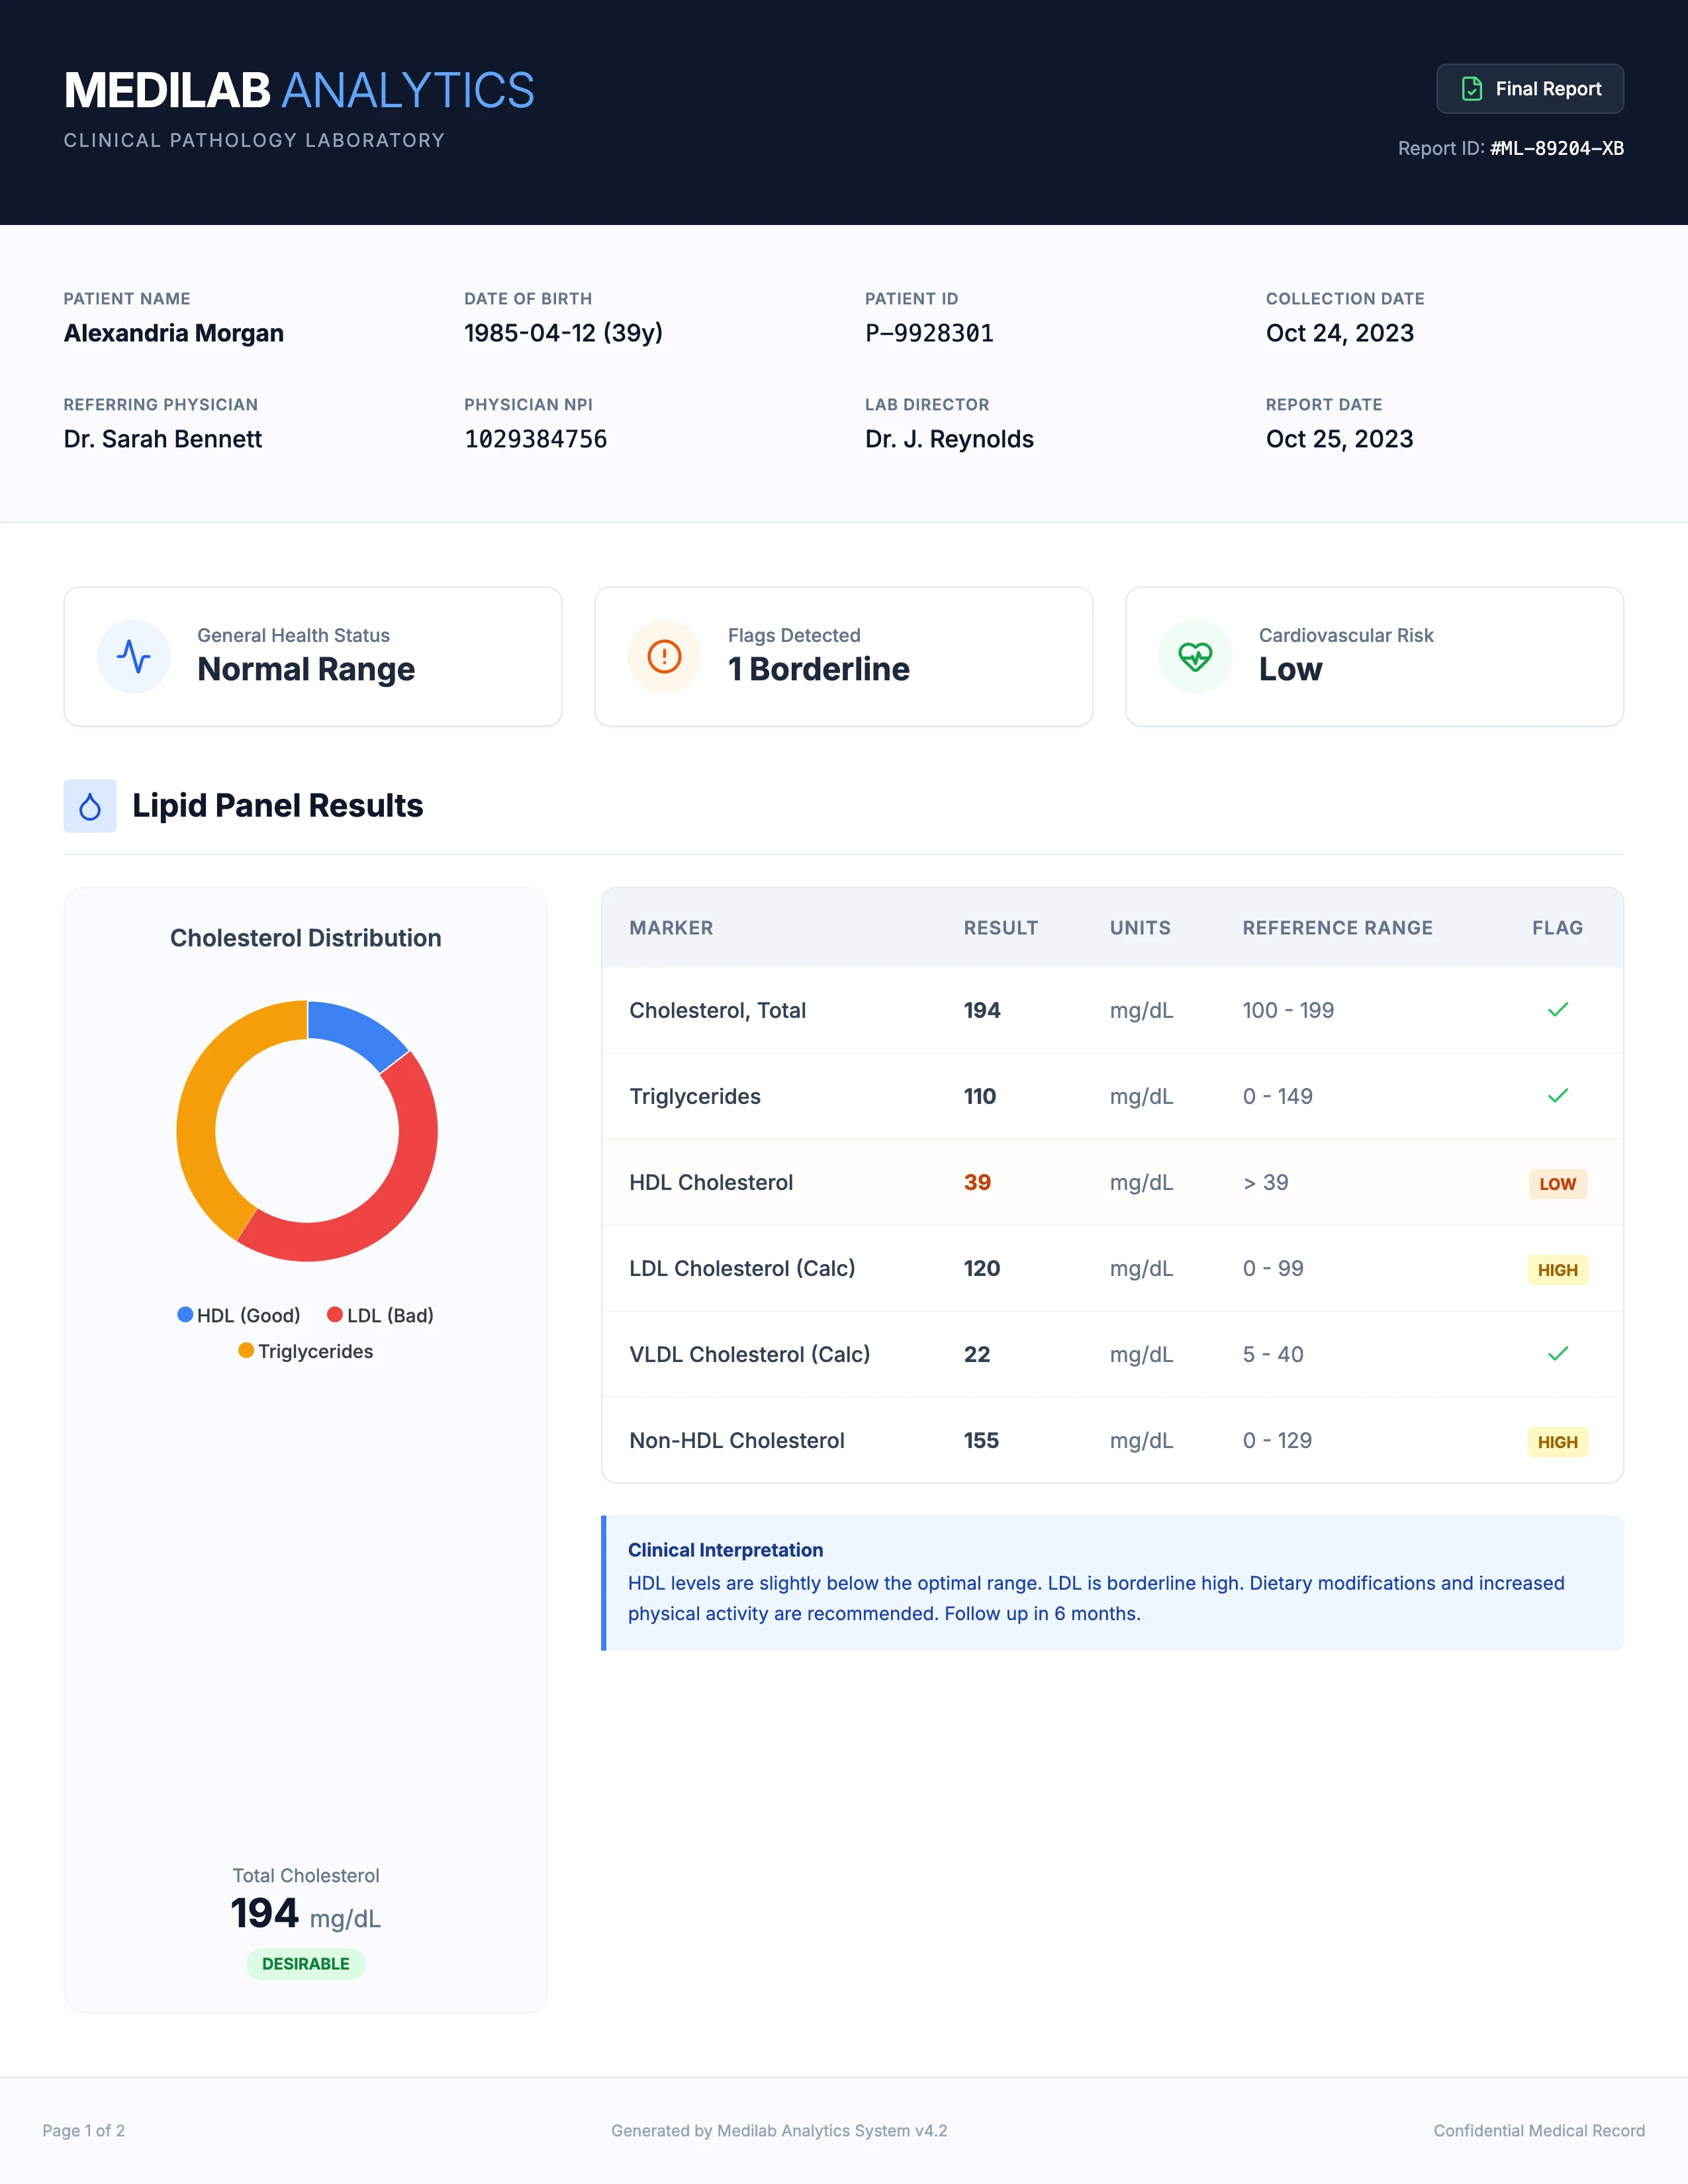
Task: Click the green checkmark in VLDL Cholesterol row
Action: pos(1557,1354)
